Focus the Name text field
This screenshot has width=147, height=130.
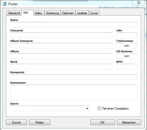click(74, 25)
